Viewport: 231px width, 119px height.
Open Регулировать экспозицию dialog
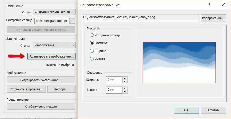tap(41, 80)
